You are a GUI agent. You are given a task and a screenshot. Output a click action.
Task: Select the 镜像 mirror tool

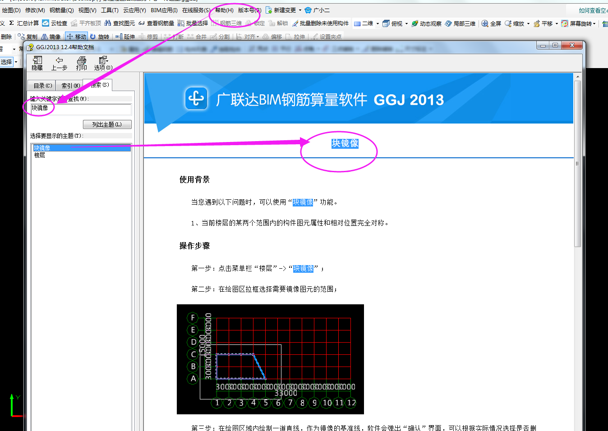(51, 37)
